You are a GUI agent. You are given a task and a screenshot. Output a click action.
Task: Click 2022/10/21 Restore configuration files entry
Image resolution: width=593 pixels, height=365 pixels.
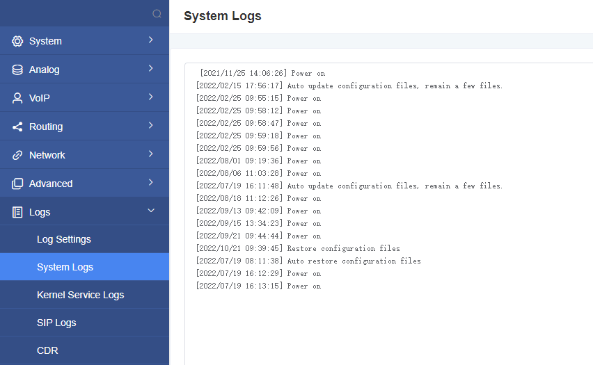[x=298, y=248]
